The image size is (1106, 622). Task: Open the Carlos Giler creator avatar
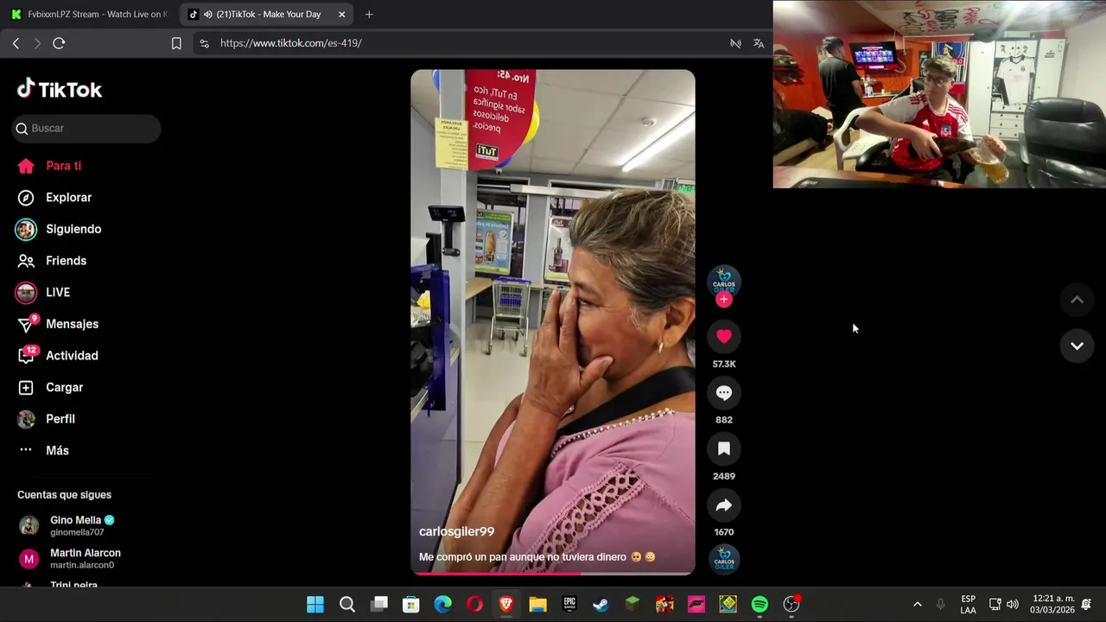pyautogui.click(x=724, y=281)
